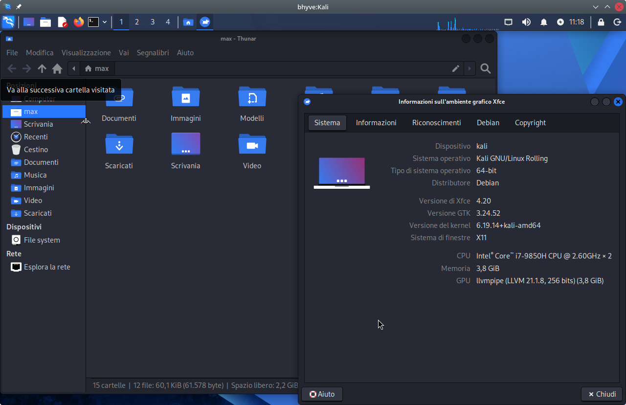Click the path bar left scroll arrow
The image size is (626, 405).
coord(74,68)
